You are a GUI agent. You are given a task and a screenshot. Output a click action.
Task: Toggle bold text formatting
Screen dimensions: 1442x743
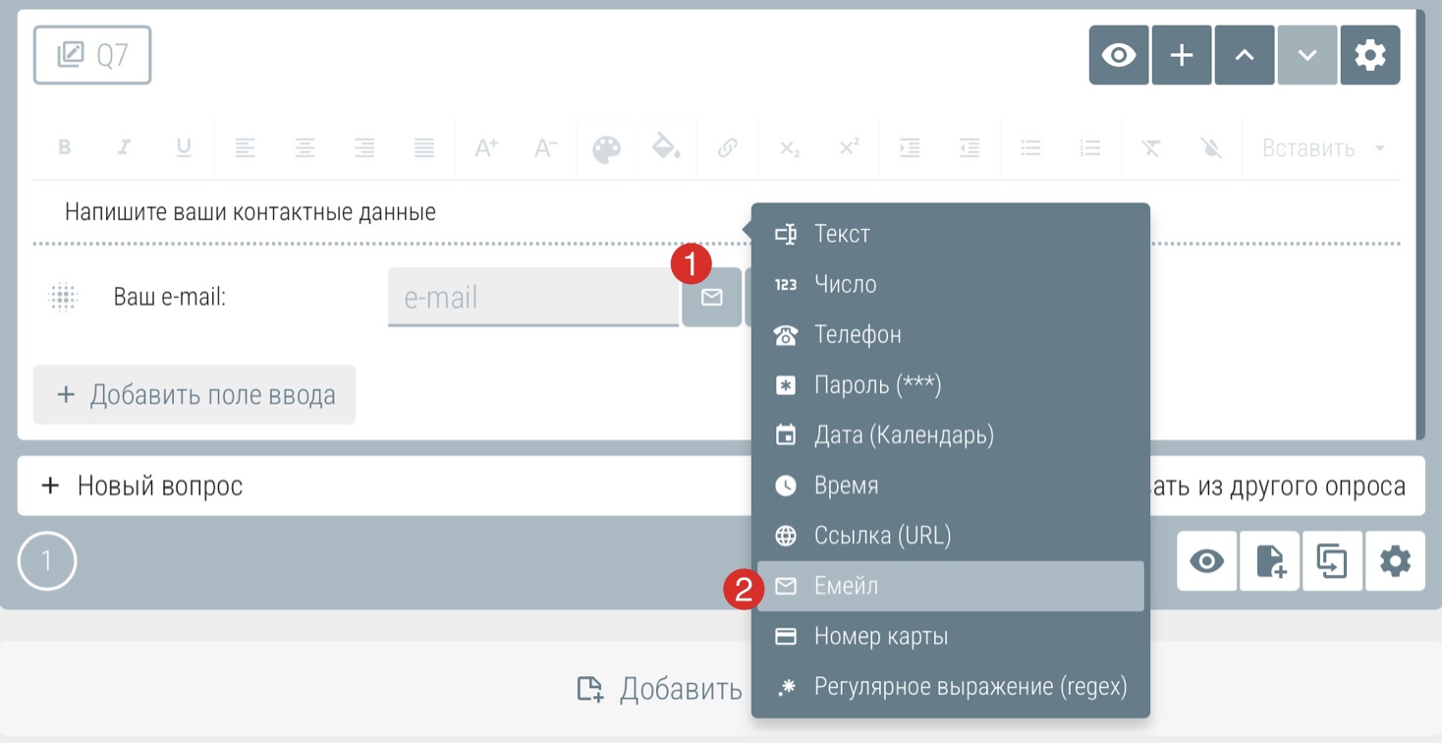tap(65, 148)
